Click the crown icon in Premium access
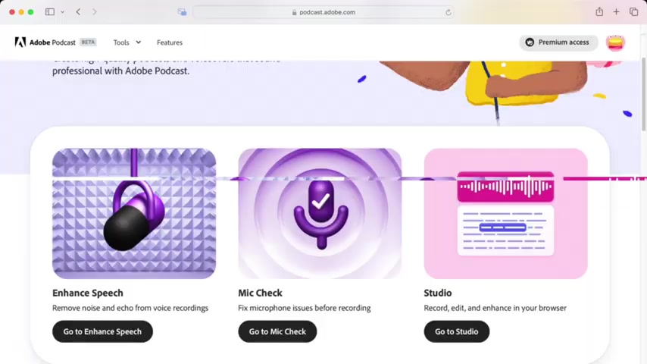 [530, 42]
